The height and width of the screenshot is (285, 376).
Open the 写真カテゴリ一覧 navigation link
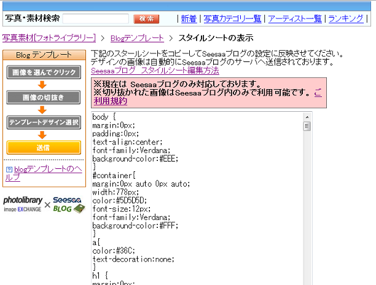pos(232,19)
